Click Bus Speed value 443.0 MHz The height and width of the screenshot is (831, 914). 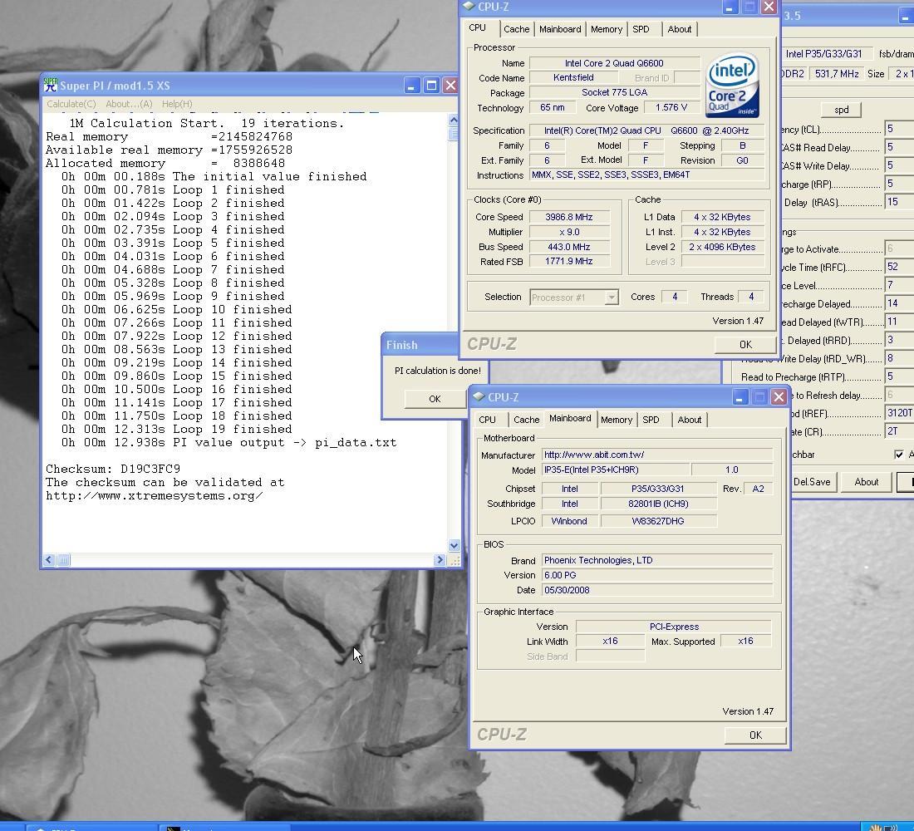pos(569,247)
